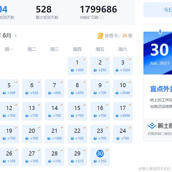Click the 今日 button at top right
This screenshot has height=172, width=172.
[x=158, y=10]
